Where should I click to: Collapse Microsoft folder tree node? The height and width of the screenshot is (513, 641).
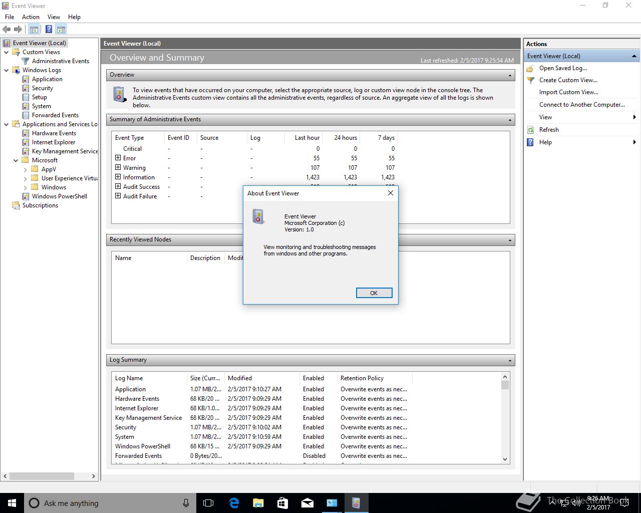point(16,160)
